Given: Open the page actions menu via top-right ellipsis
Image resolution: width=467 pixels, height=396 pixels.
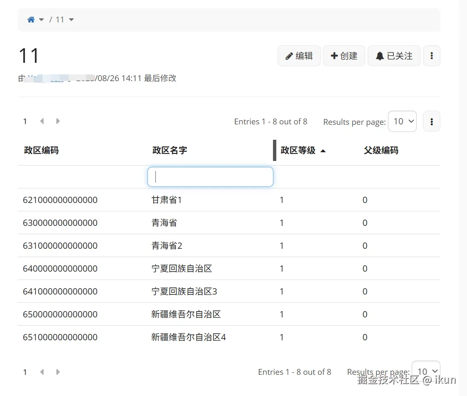Looking at the screenshot, I should click(x=431, y=55).
